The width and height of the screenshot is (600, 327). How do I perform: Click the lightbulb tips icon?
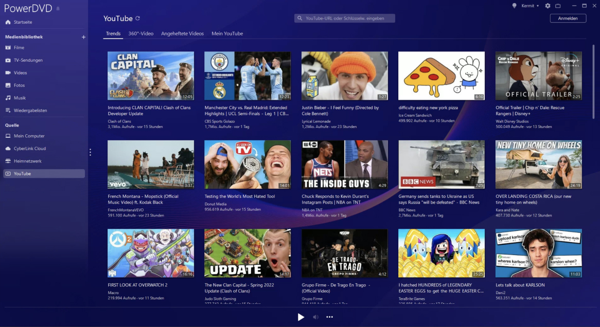(x=514, y=6)
